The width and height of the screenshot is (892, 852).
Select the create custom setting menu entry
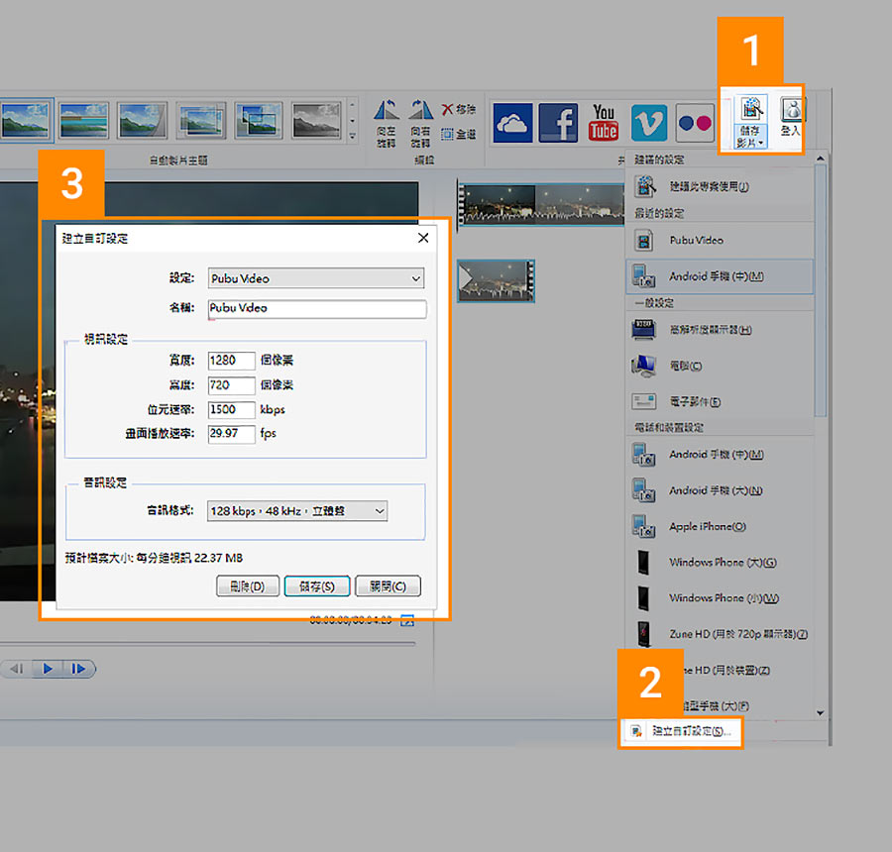pos(682,731)
